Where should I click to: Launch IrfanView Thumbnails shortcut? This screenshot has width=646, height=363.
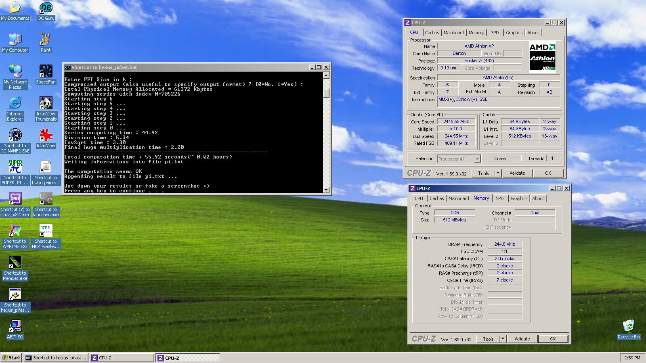coord(46,109)
